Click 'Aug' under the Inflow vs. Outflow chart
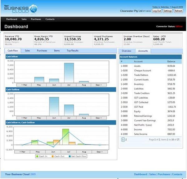The width and height of the screenshot is (187, 179). click(x=84, y=152)
